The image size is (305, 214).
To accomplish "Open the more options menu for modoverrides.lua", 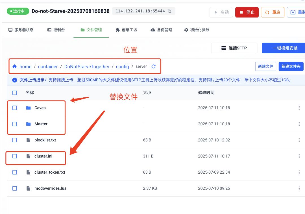I will (299, 188).
